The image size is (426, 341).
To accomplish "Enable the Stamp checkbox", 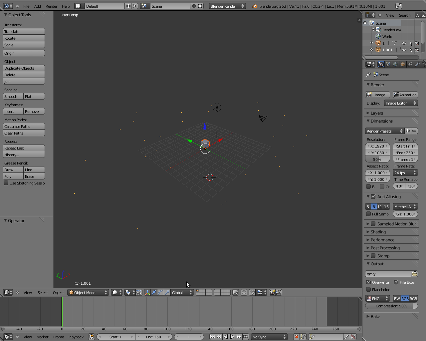I will (x=373, y=256).
